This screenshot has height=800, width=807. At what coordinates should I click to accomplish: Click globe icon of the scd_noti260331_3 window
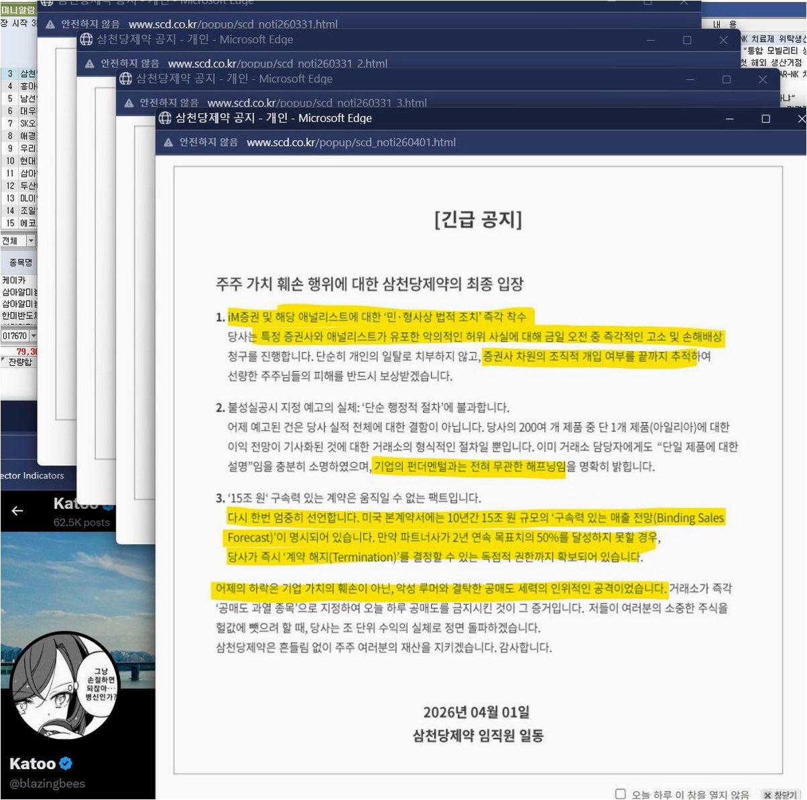tap(125, 79)
